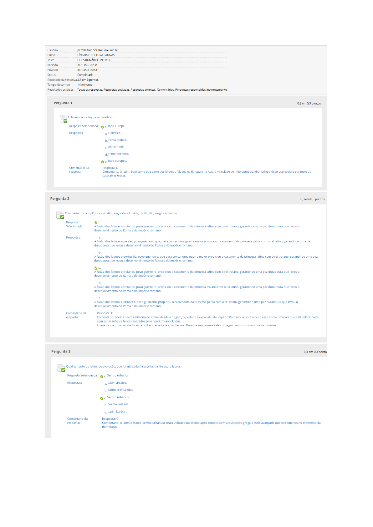The height and width of the screenshot is (527, 373).
Task: Select the answer option Hebraico
Action: tap(114, 133)
